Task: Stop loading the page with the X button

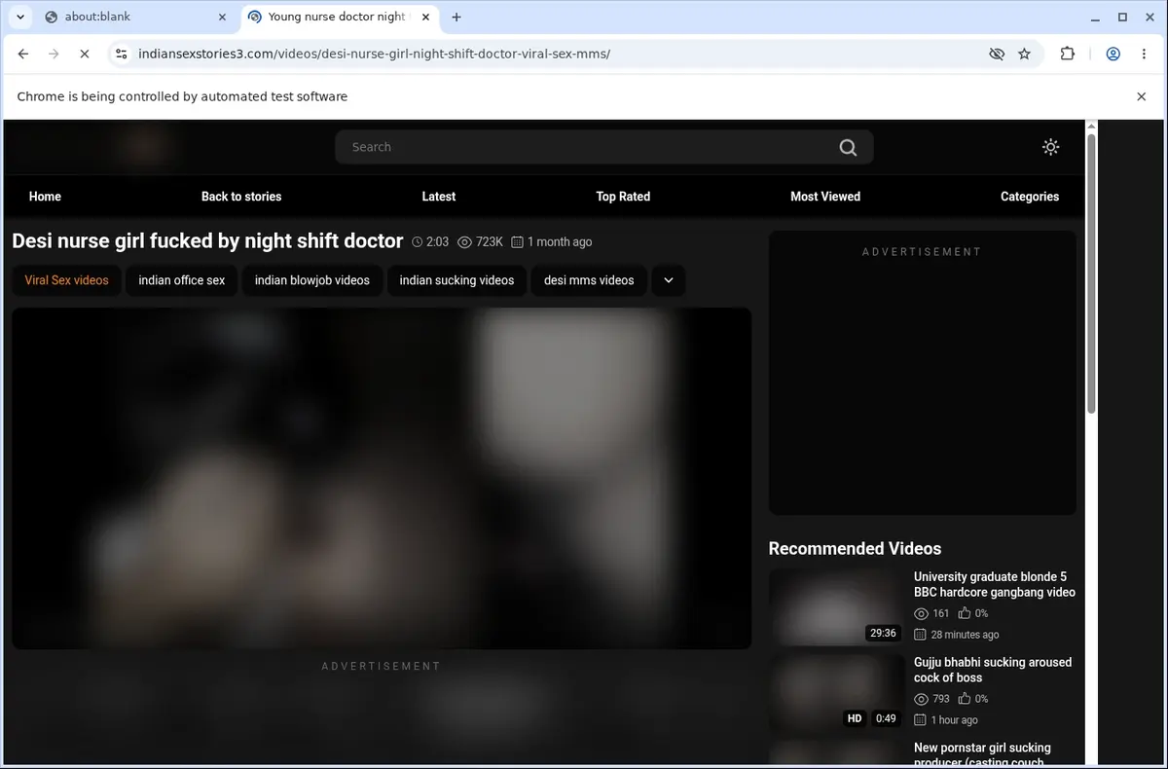Action: click(85, 55)
